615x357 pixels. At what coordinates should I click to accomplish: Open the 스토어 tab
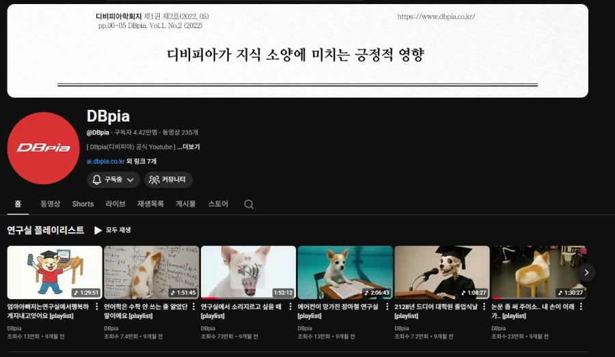click(218, 204)
